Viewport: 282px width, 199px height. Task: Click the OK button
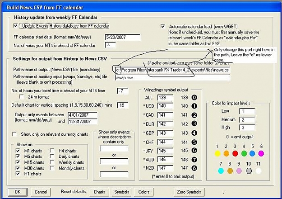tap(18, 192)
